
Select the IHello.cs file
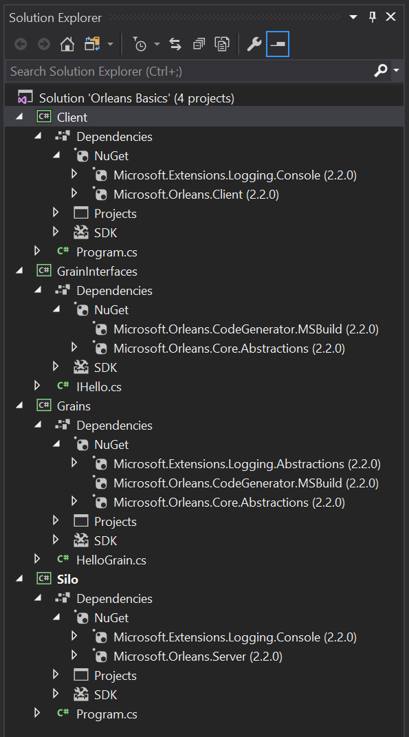click(99, 387)
